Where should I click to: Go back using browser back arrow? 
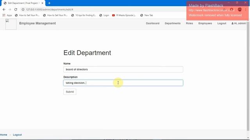(x=4, y=9)
